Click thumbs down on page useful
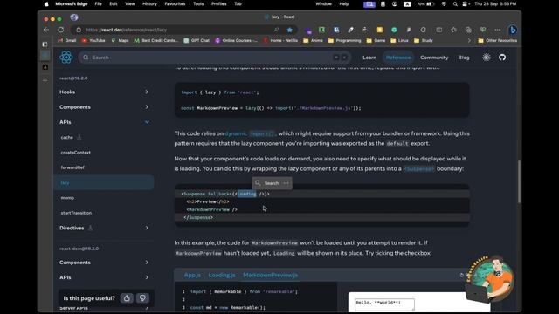The width and height of the screenshot is (559, 314). (x=142, y=298)
